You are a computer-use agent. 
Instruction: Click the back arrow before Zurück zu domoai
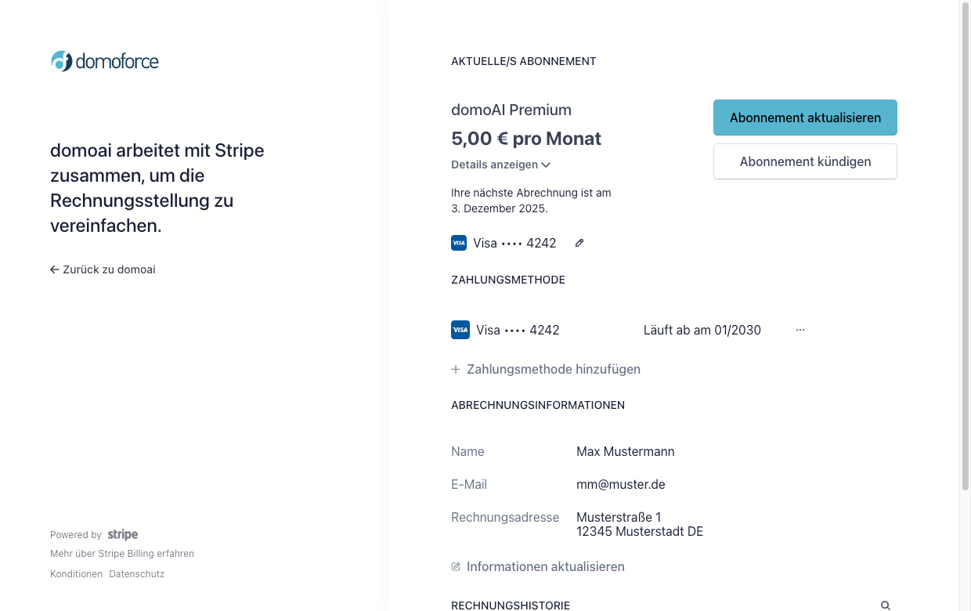[x=54, y=269]
